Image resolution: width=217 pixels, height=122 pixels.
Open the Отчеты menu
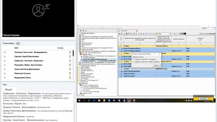pyautogui.click(x=107, y=28)
